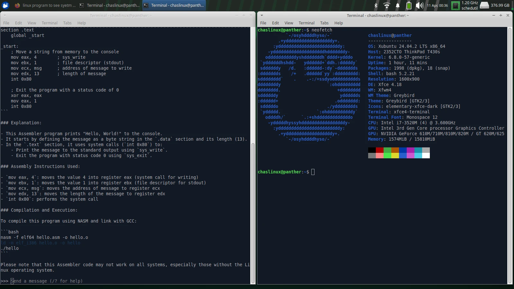The width and height of the screenshot is (514, 289).
Task: Click the 'neofetch' command in right terminal
Action: coord(322,30)
